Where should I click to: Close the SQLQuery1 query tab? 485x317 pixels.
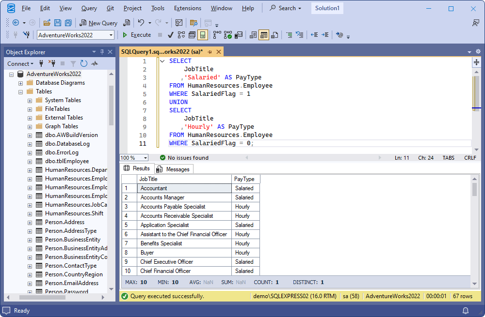tap(219, 52)
